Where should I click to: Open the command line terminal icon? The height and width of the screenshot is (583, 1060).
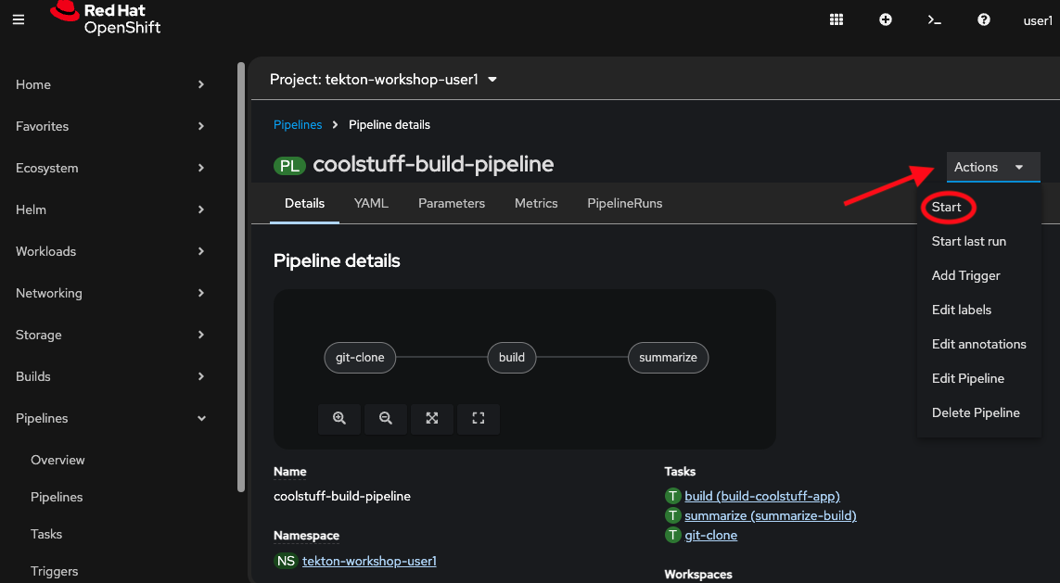point(935,19)
